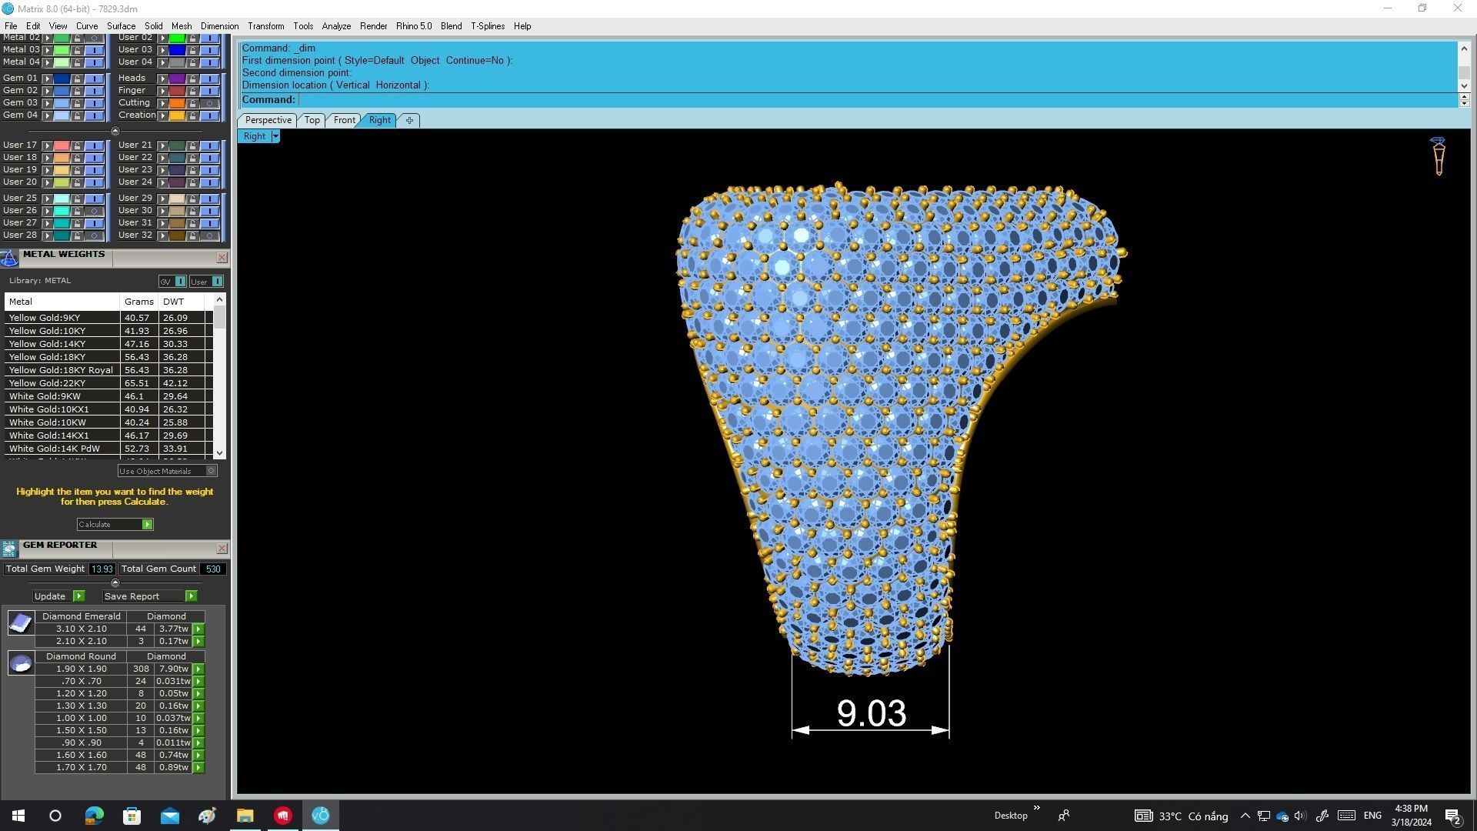Switch to the Perspective viewport tab

[x=268, y=120]
